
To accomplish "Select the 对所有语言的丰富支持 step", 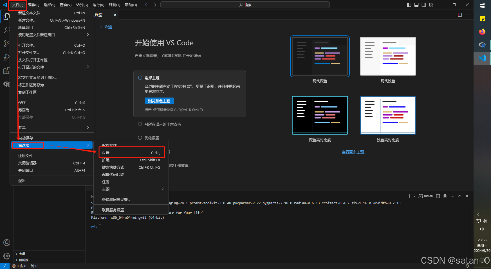I will (140, 124).
